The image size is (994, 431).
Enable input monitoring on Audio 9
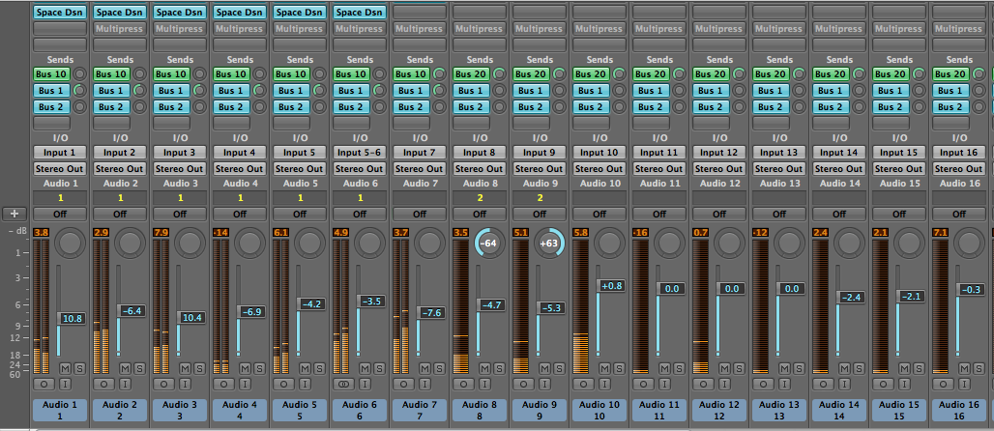pyautogui.click(x=544, y=384)
